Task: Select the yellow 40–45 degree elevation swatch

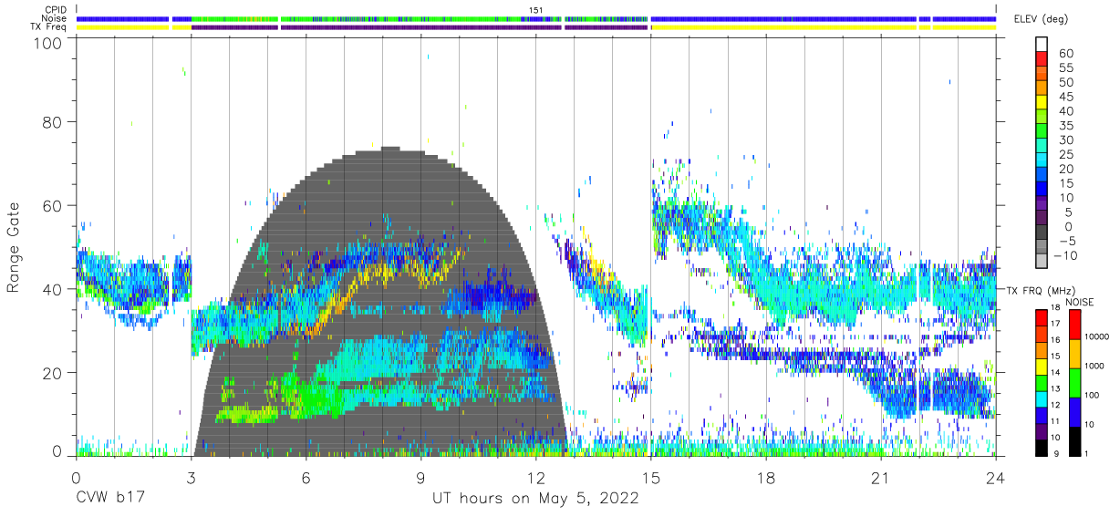Action: coord(1041,104)
